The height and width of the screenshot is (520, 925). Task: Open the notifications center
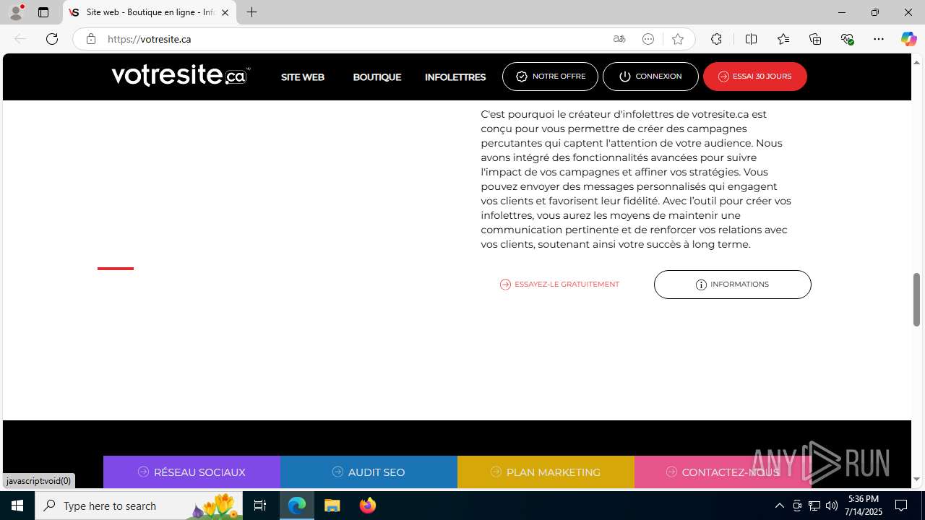[x=901, y=506]
